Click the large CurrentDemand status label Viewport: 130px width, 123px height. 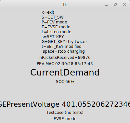click(65, 73)
